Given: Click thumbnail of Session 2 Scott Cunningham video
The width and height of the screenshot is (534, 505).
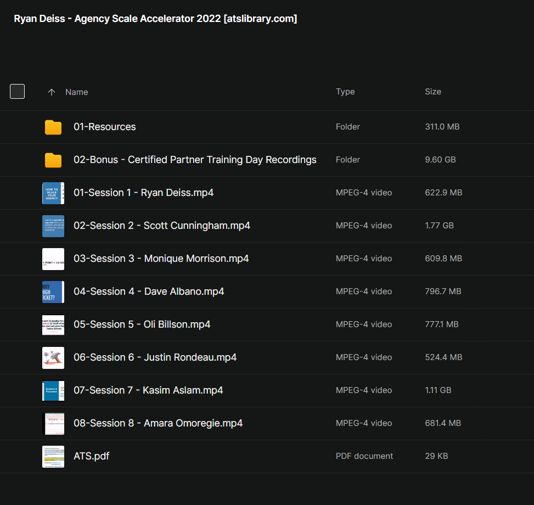Looking at the screenshot, I should tap(53, 226).
